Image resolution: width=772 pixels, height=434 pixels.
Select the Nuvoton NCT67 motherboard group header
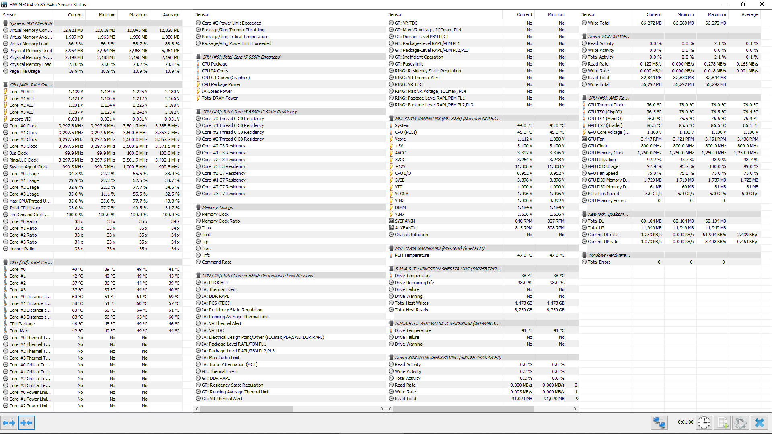click(482, 119)
